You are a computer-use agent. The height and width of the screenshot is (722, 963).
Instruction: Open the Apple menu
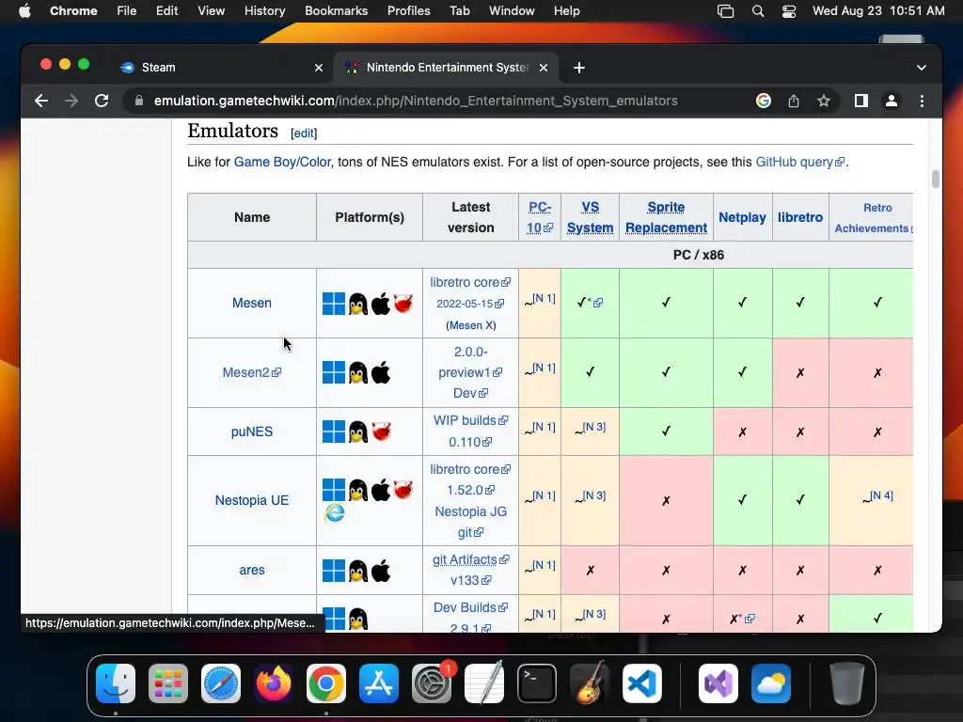point(24,11)
